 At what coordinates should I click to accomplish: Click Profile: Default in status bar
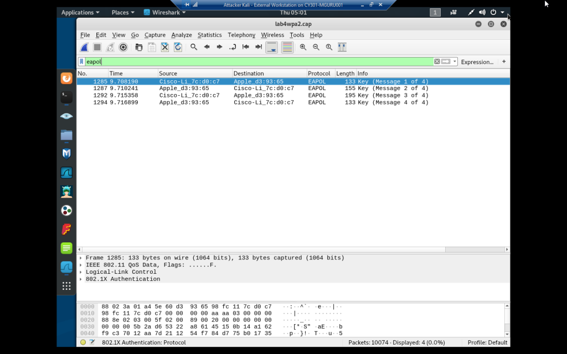pos(487,342)
